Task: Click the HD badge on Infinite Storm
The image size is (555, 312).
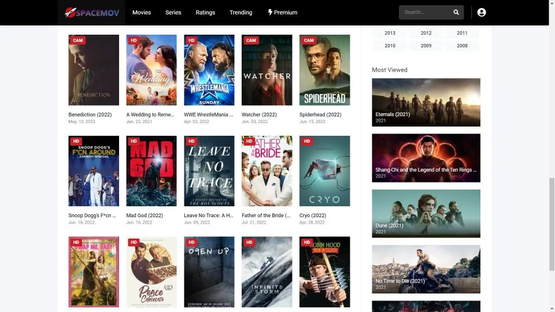Action: [249, 242]
